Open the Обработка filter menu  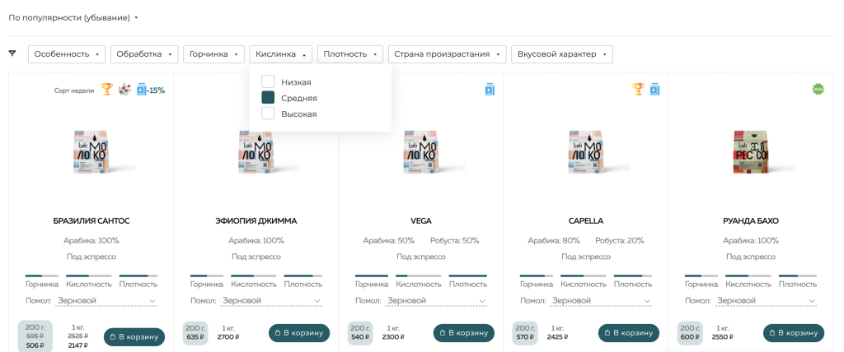[x=144, y=54]
